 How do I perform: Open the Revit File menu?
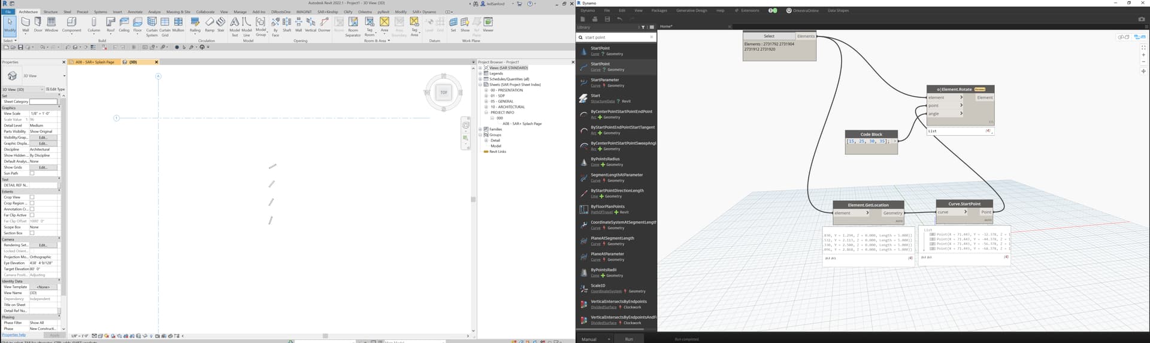8,11
